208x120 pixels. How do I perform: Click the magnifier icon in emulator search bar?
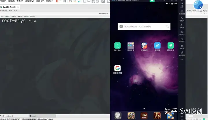point(167,27)
